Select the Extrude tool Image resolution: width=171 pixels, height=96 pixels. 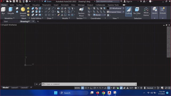(11, 11)
